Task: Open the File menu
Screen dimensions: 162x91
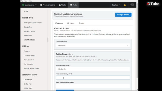Action: click(x=22, y=1)
